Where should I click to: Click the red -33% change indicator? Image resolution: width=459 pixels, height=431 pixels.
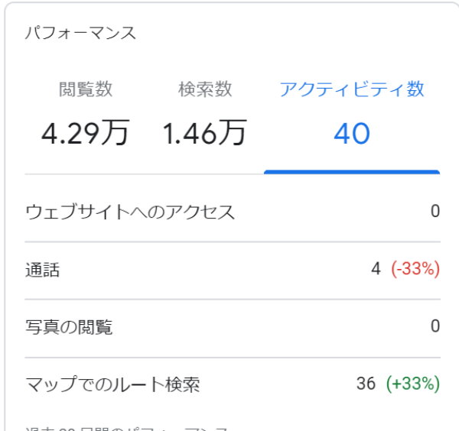tap(415, 270)
